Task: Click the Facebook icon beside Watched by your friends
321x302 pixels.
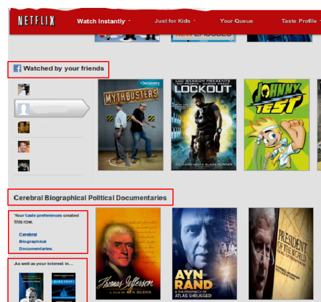Action: pos(17,69)
